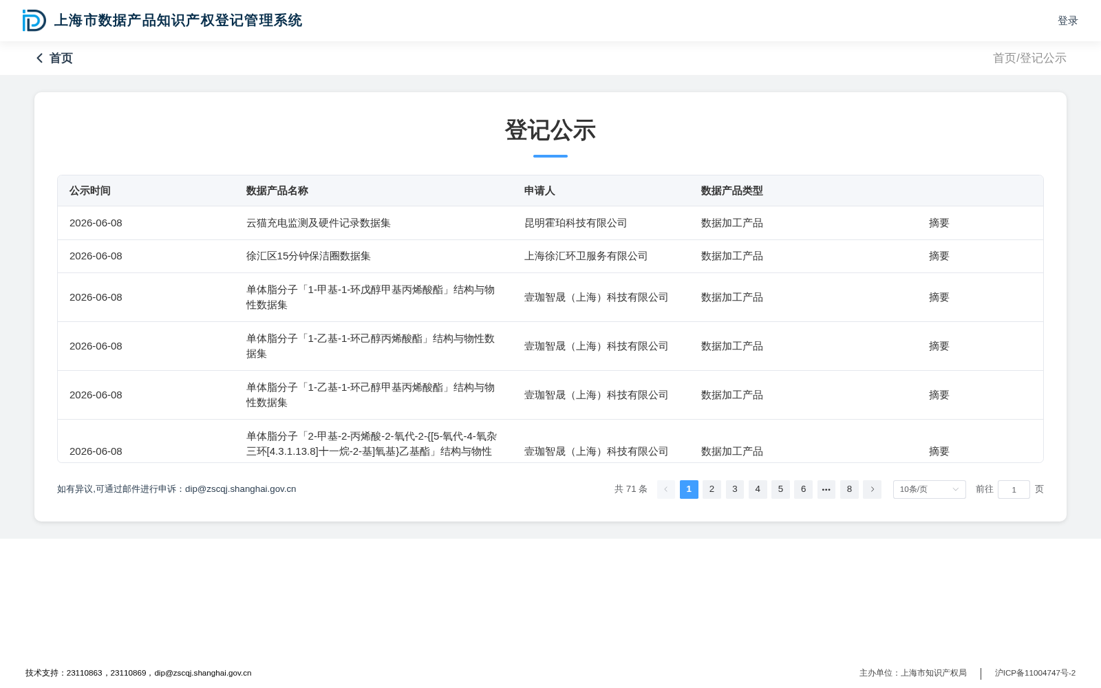The width and height of the screenshot is (1101, 688).
Task: Click 徐汇区15分钟保洁圈数据集 product name
Action: [x=308, y=256]
